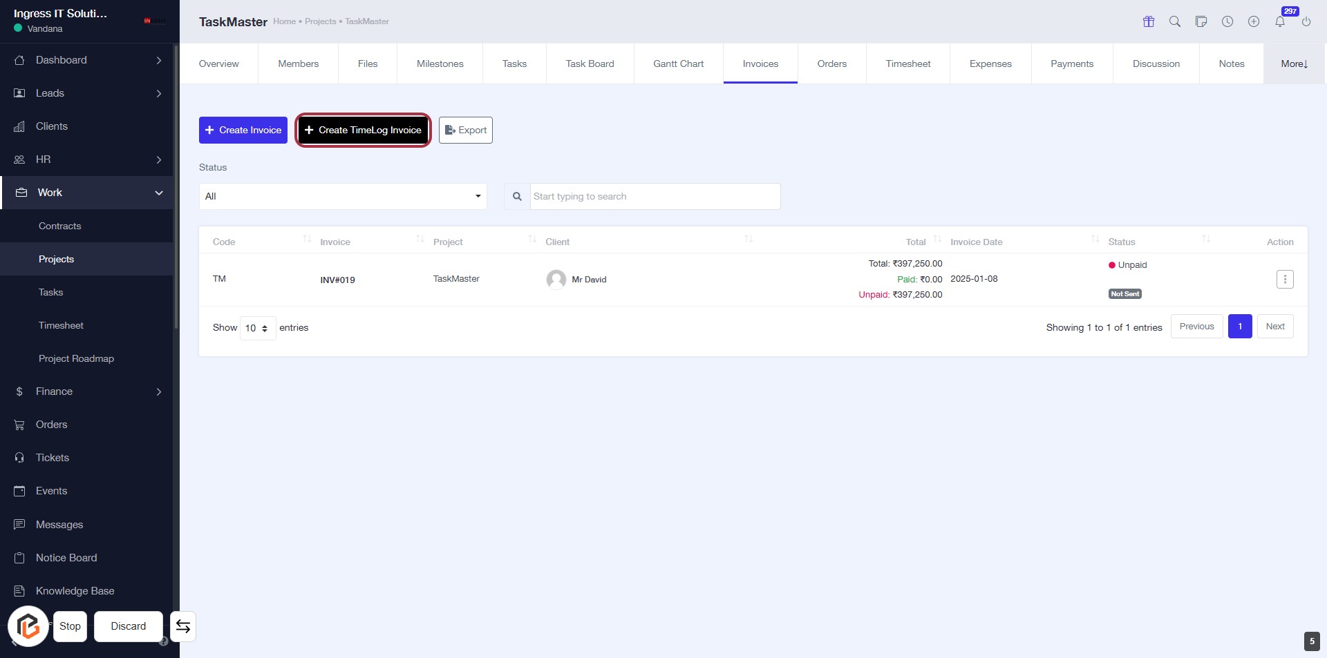Click the Create Invoice button
This screenshot has height=658, width=1327.
point(243,130)
